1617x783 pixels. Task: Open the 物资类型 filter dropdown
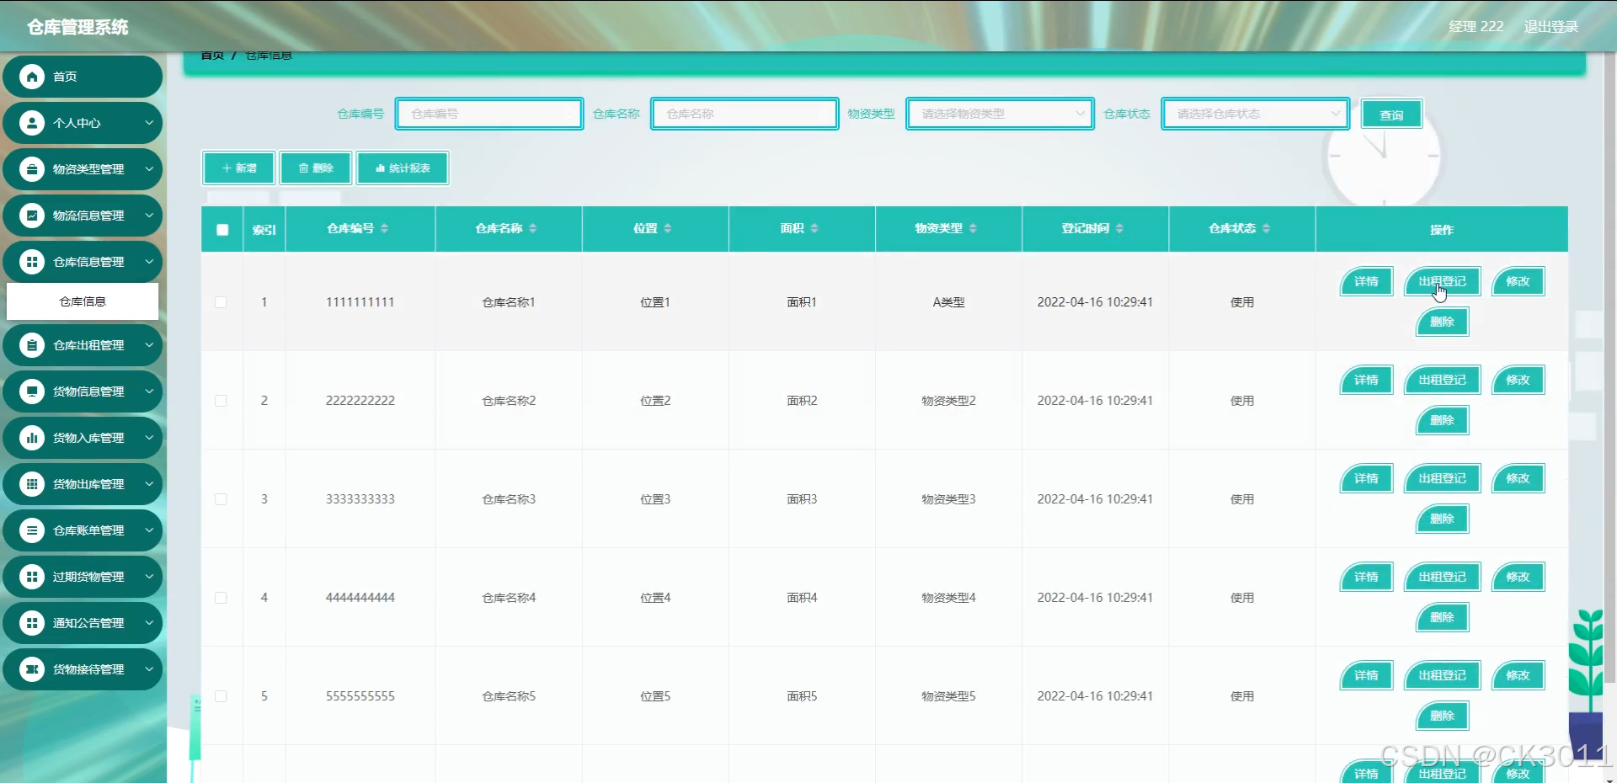[x=1000, y=114]
